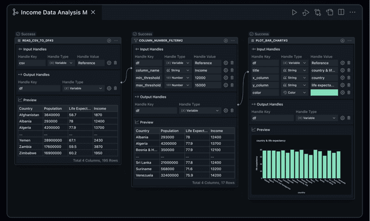Open settings icon on READ_CSV_TO_DF#3 header
This screenshot has height=221, width=370.
click(x=109, y=40)
